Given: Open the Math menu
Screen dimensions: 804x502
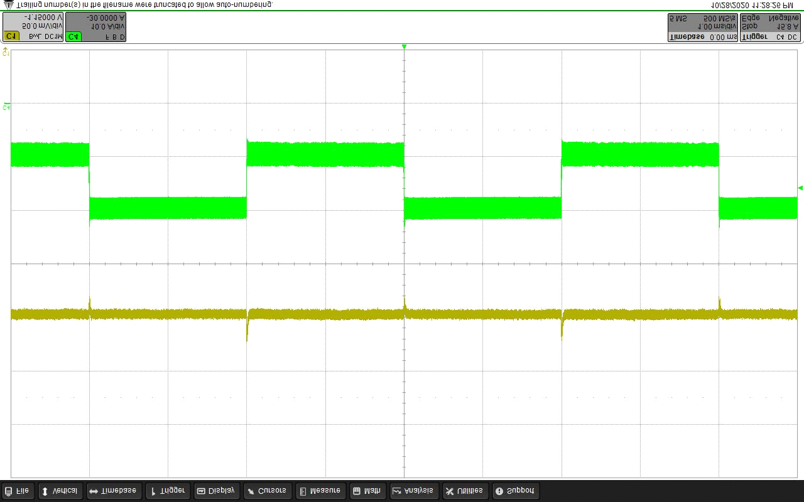Looking at the screenshot, I should pos(367,491).
